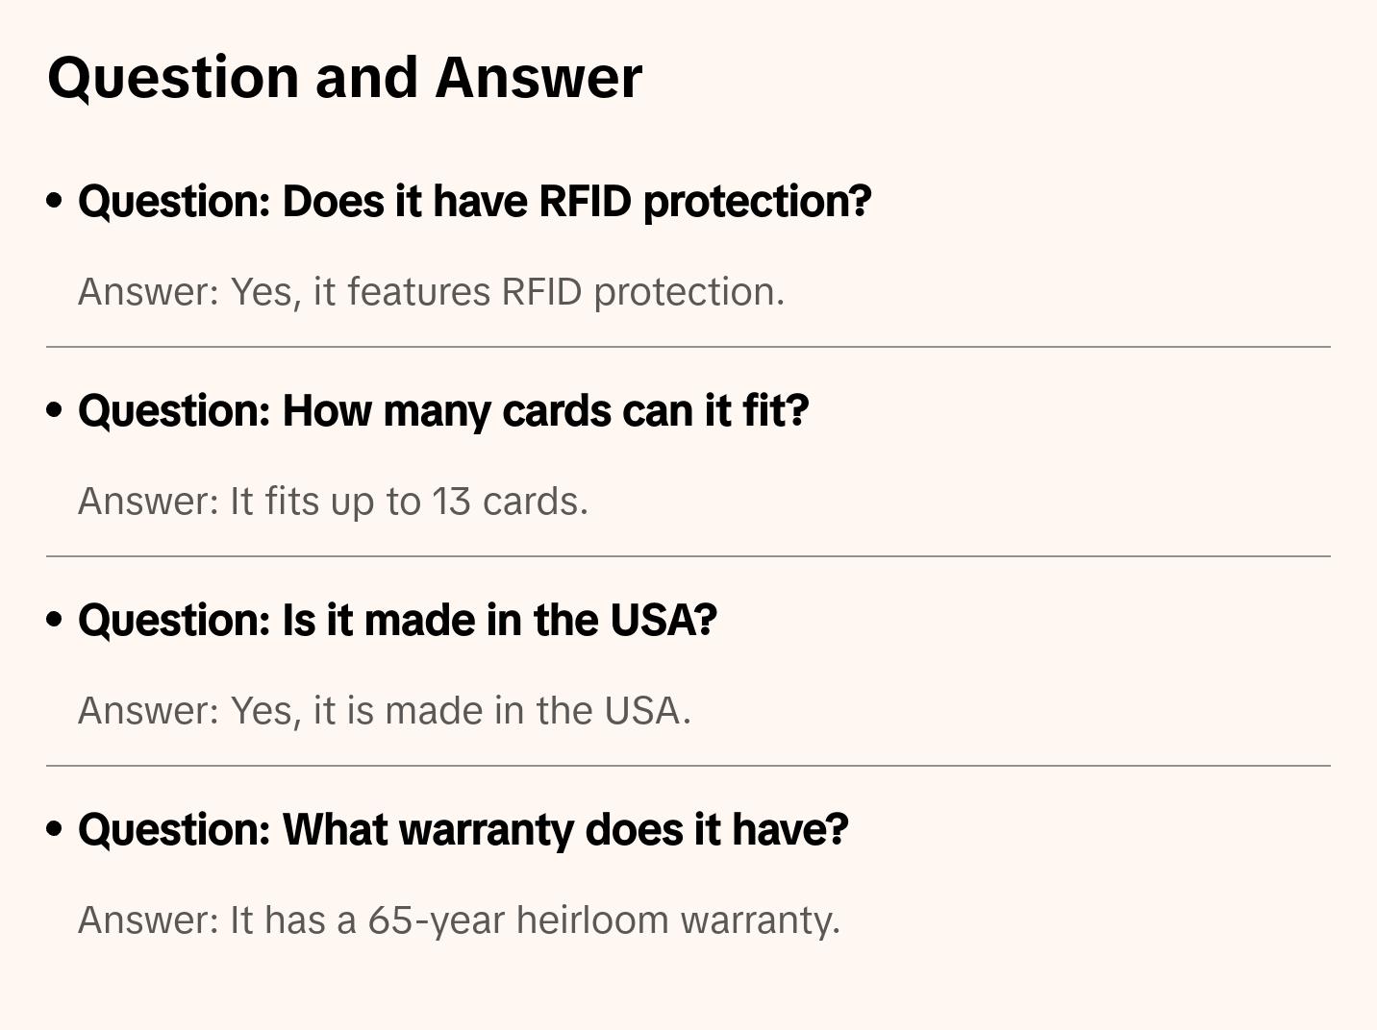Viewport: 1377px width, 1030px height.
Task: Select the RFID protection question text
Action: pos(474,202)
